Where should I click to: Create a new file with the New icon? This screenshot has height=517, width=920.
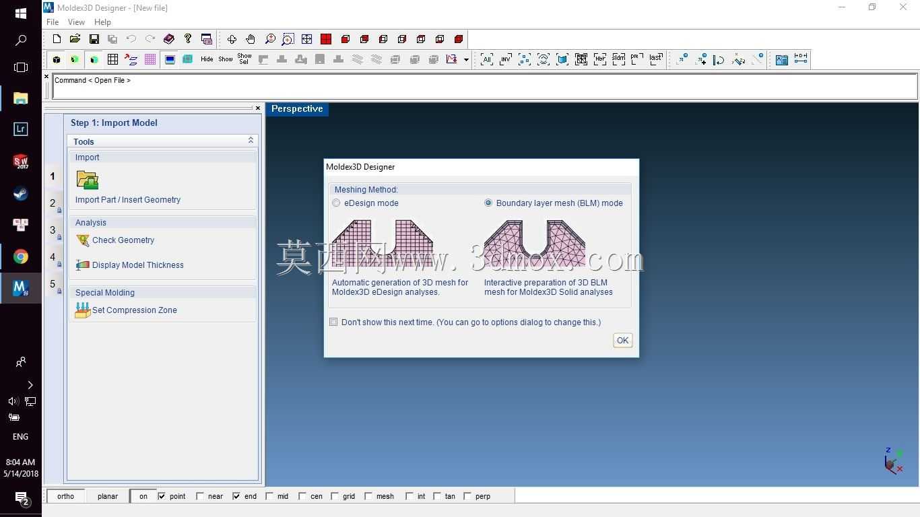[57, 39]
